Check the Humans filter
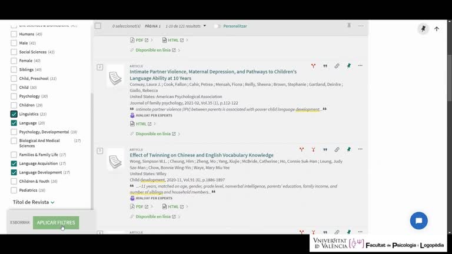 click(x=14, y=34)
